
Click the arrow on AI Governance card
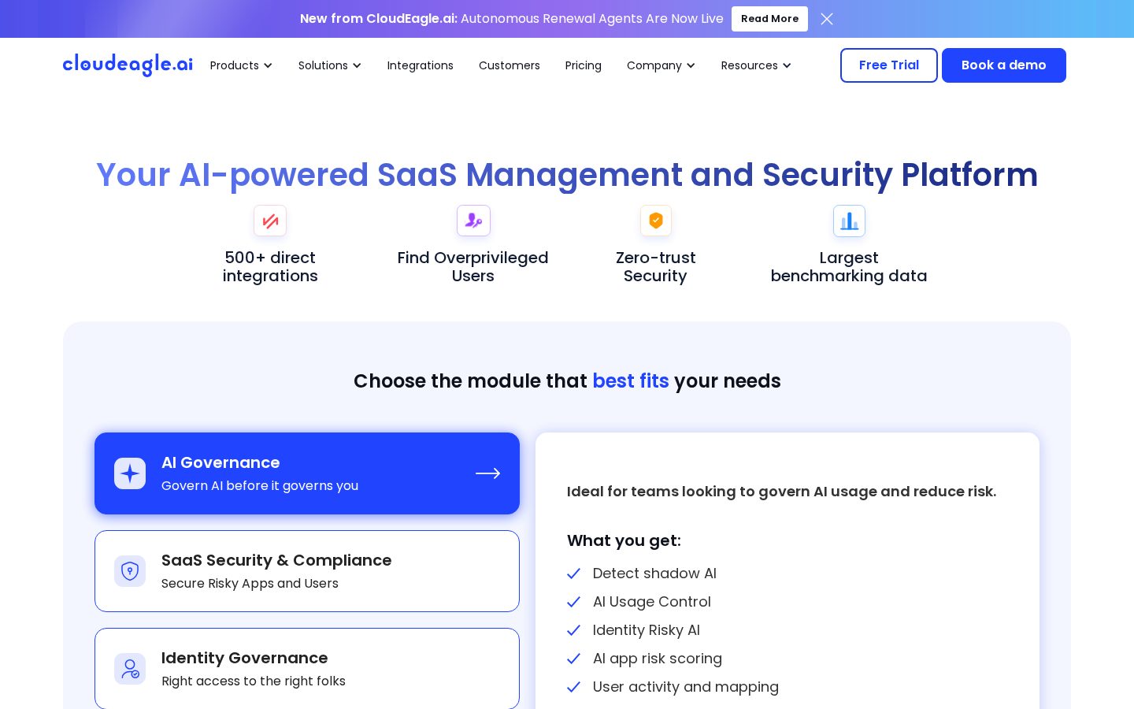click(x=488, y=473)
